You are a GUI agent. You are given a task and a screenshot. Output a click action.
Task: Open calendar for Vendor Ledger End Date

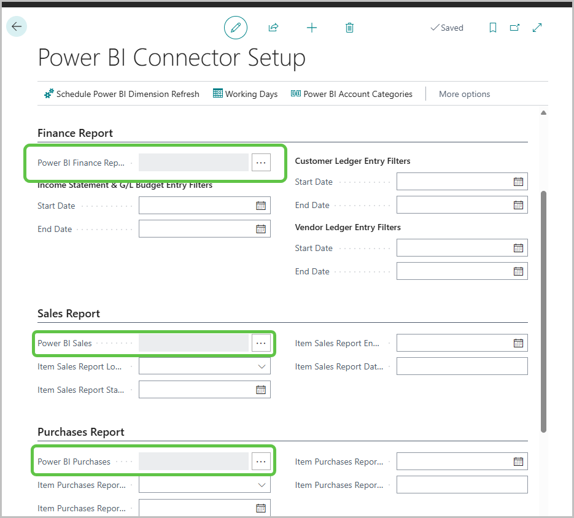pyautogui.click(x=518, y=271)
